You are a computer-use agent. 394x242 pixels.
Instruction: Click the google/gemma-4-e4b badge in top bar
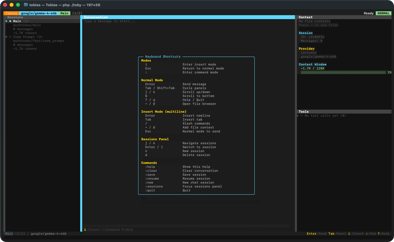tap(39, 13)
